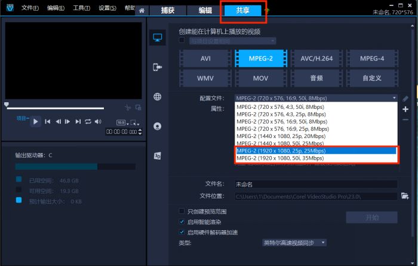Select MPEG-2 (1920 x 1080, 50i, 35Mbps)

[x=316, y=158]
